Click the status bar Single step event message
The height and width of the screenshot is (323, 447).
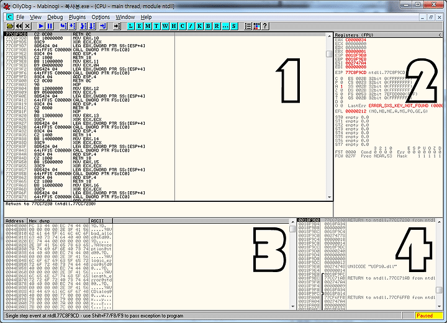pos(94,316)
